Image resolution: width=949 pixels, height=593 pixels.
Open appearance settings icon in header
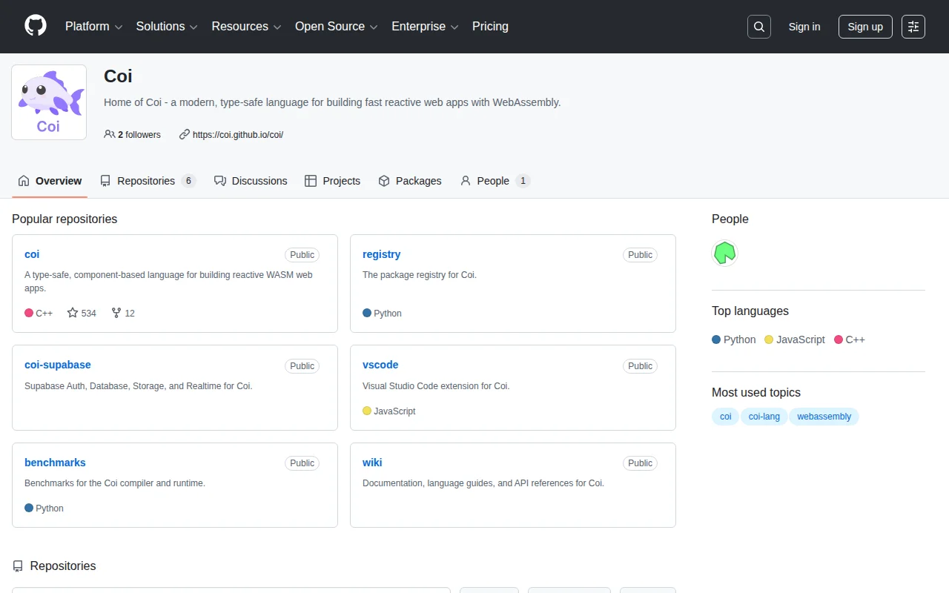click(913, 27)
